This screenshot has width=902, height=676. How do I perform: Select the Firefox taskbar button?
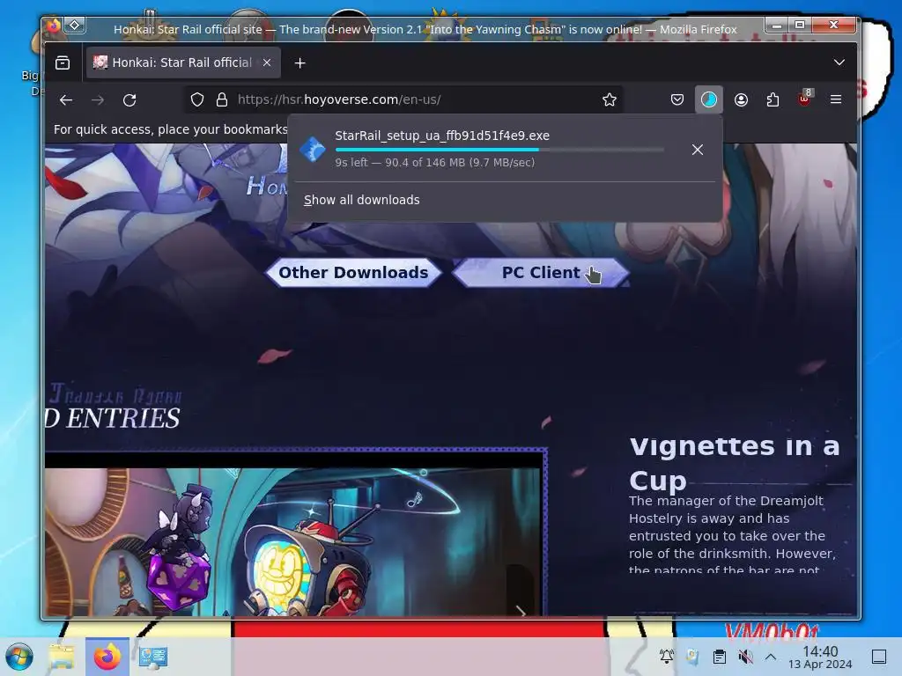point(107,657)
